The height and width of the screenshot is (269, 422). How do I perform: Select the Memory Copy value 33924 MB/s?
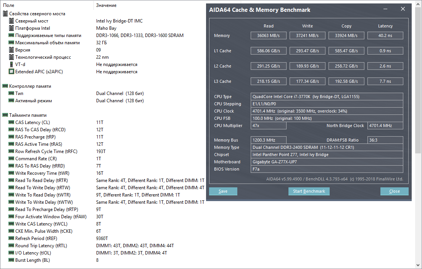[x=346, y=35]
